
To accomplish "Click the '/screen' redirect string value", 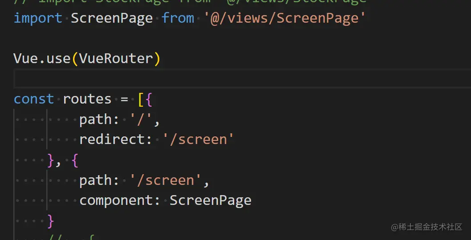I will (x=198, y=140).
